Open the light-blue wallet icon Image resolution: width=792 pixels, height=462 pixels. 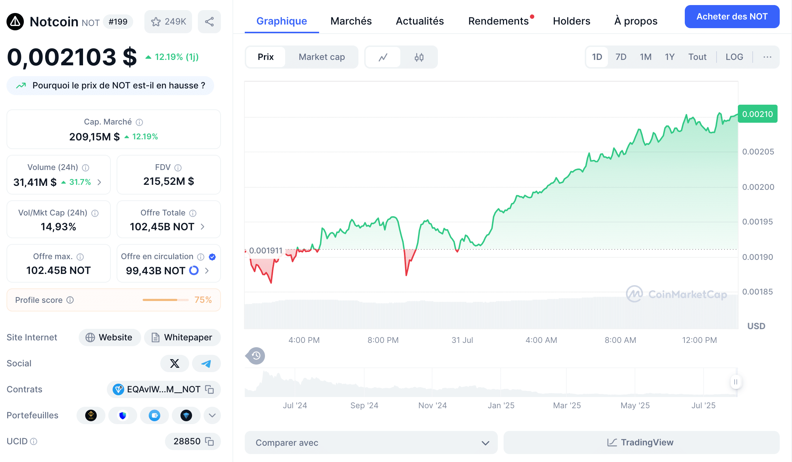[x=155, y=415]
